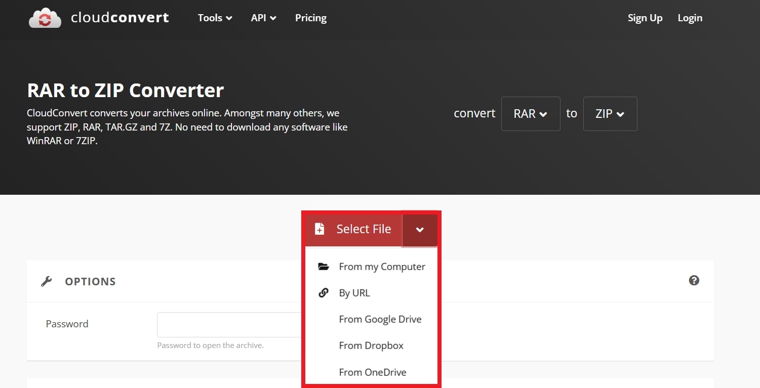Click the word 'convert' before RAR
The width and height of the screenshot is (760, 388).
point(474,113)
